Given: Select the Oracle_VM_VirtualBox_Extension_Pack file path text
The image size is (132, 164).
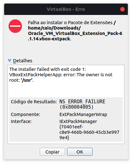Looking at the screenshot, I should 75,36.
